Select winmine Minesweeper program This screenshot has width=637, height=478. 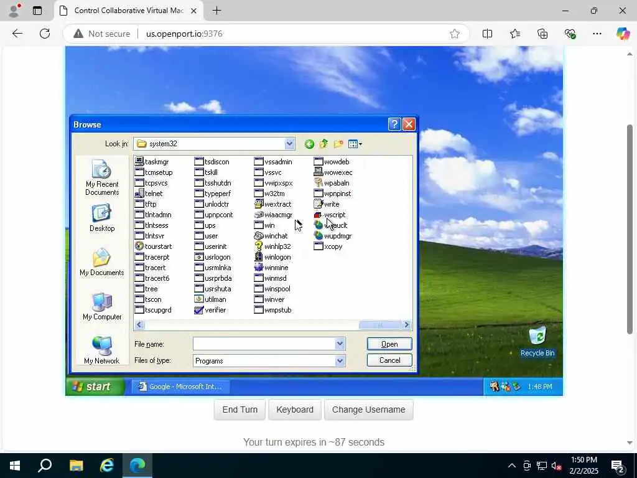271,268
